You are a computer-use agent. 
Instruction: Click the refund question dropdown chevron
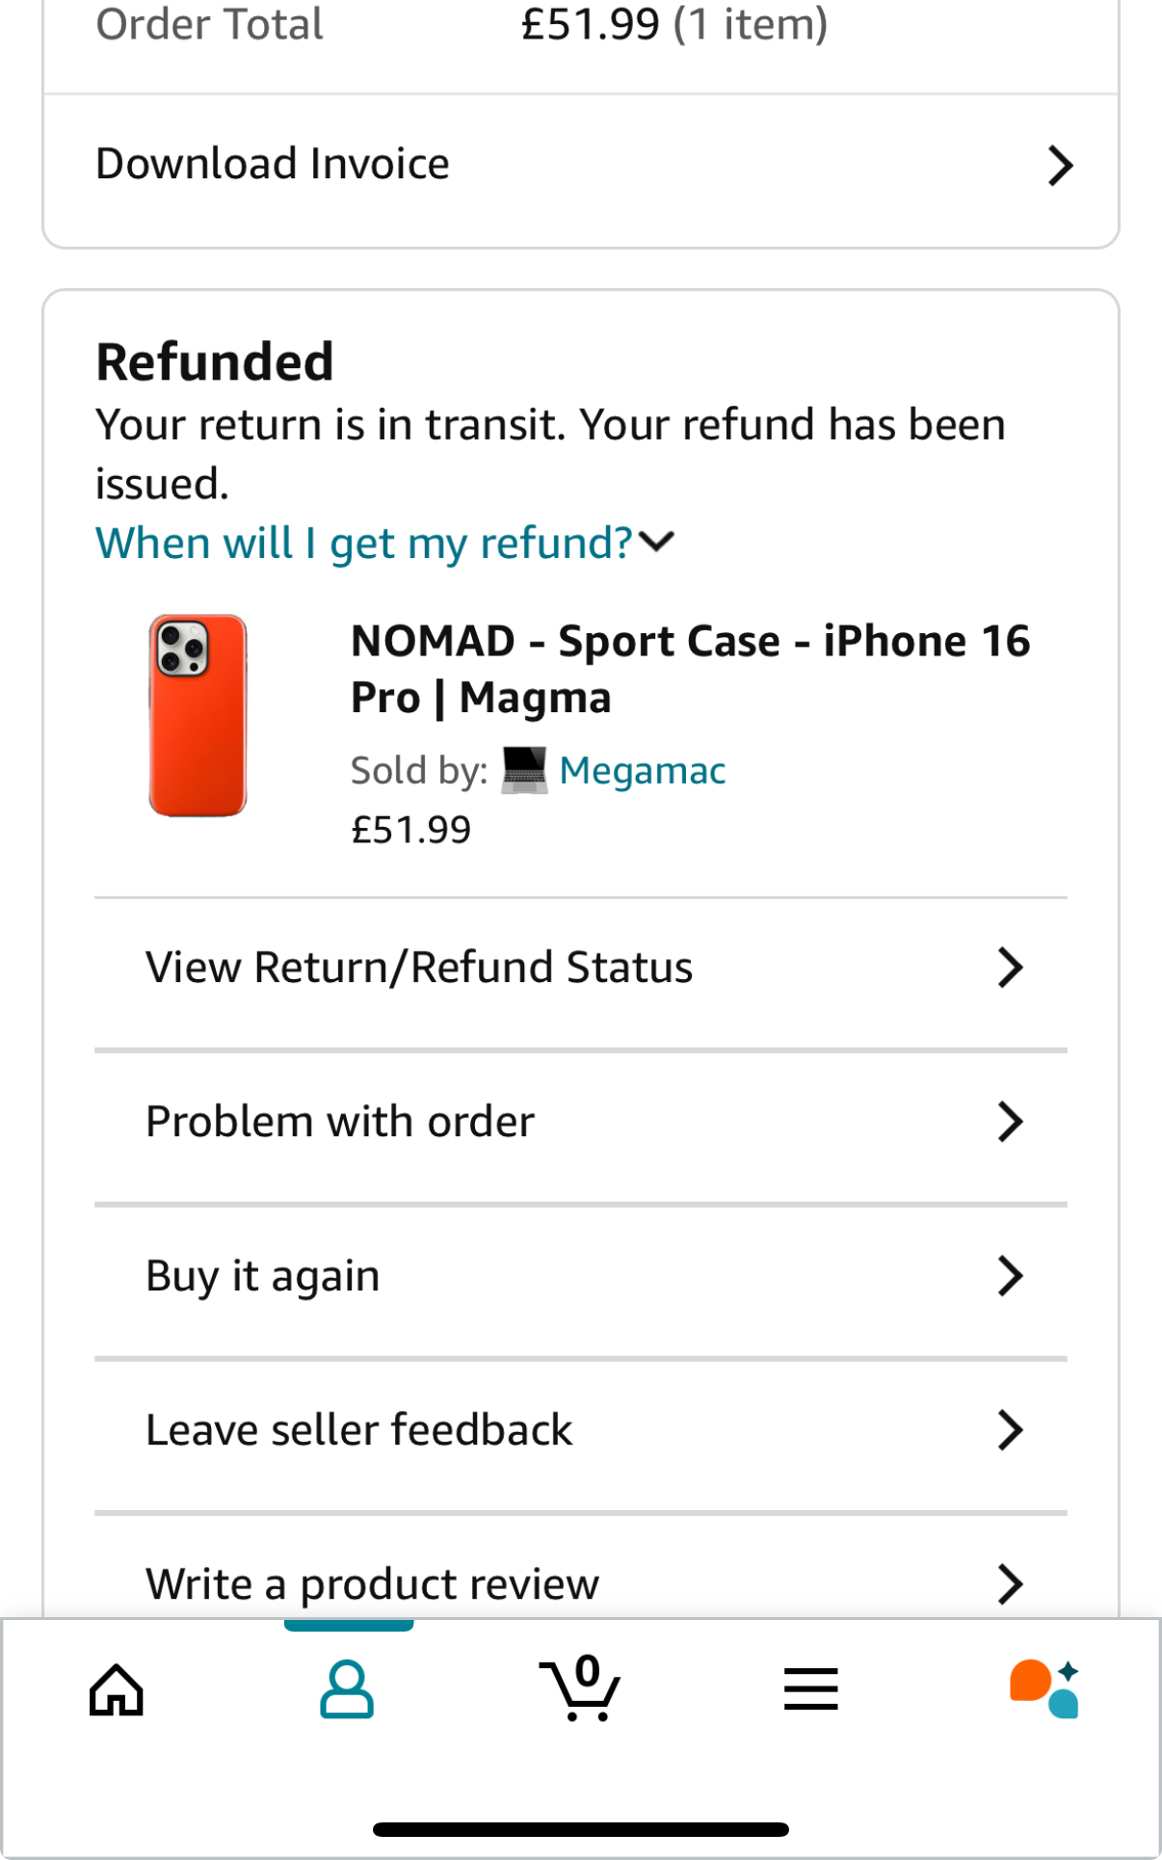pos(657,542)
